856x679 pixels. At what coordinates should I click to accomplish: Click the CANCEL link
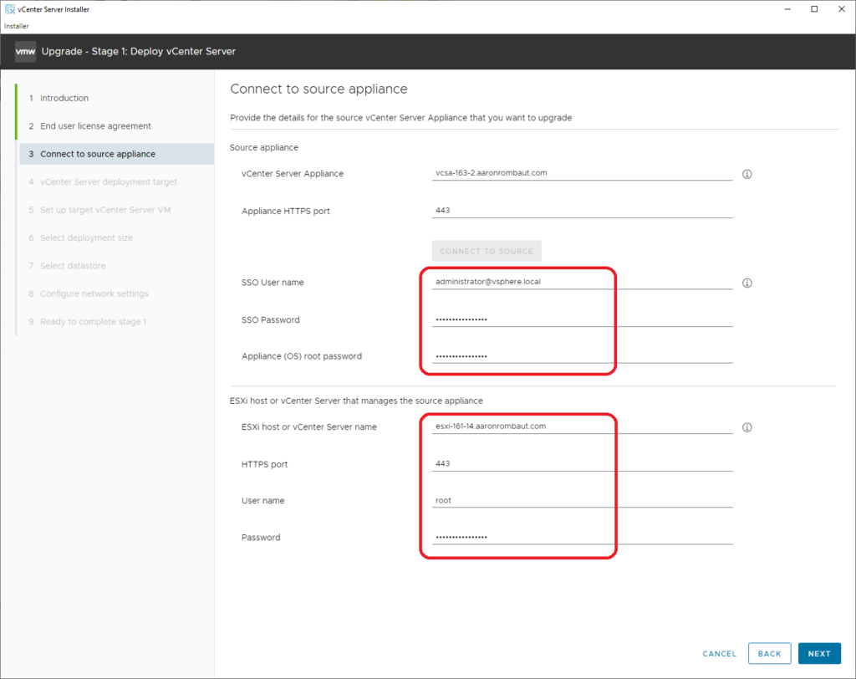tap(719, 654)
